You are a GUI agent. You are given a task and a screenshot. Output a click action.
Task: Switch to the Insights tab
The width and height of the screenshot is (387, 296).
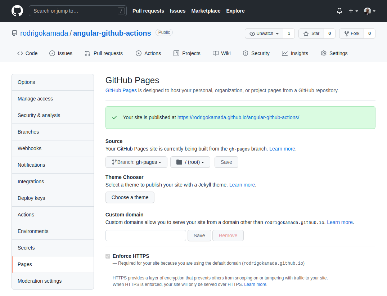(x=295, y=53)
